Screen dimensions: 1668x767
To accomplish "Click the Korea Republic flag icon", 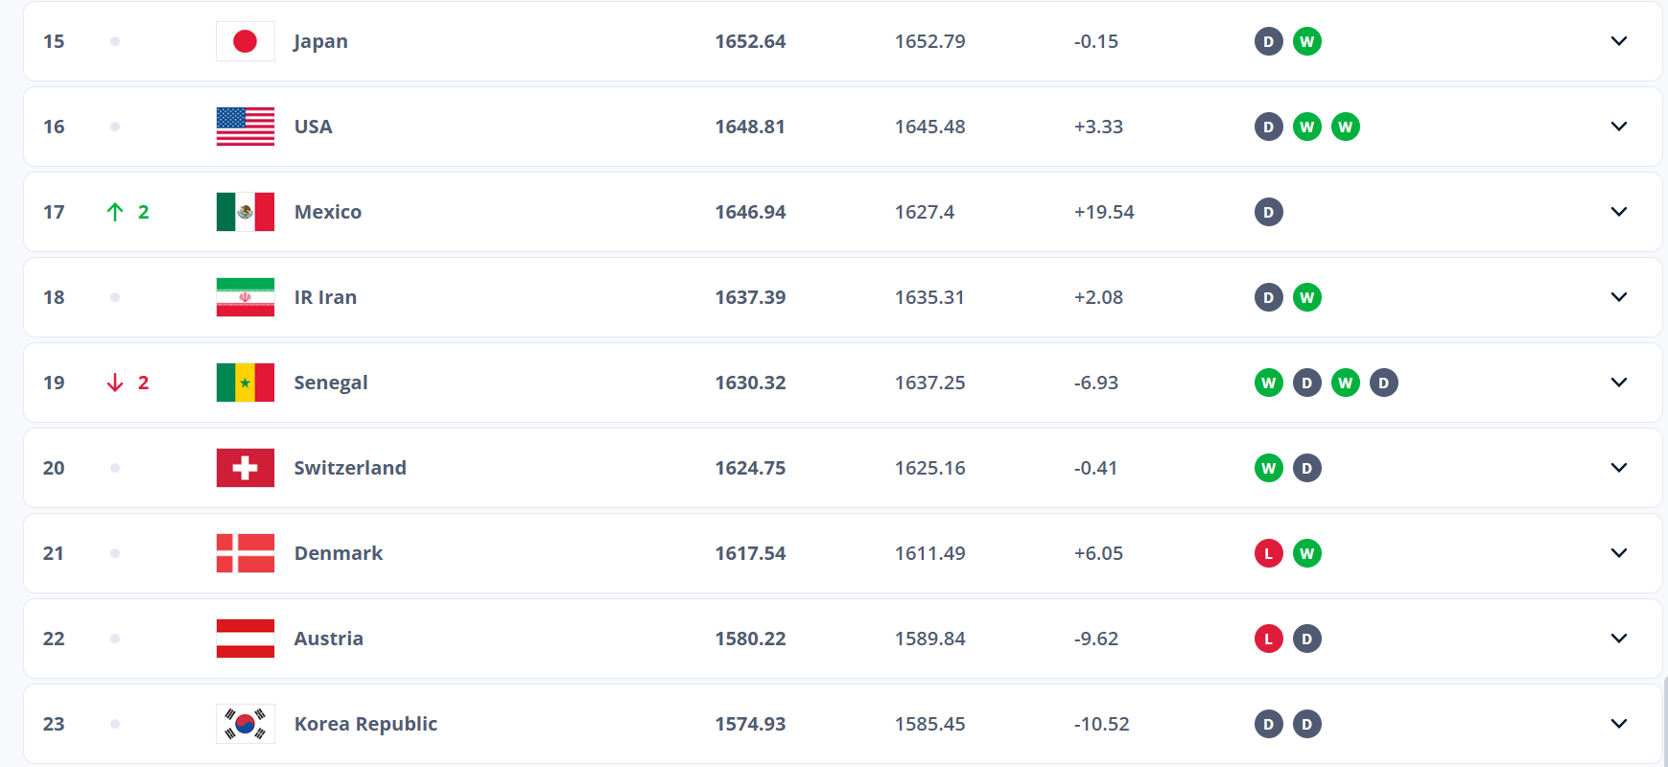I will [x=246, y=724].
